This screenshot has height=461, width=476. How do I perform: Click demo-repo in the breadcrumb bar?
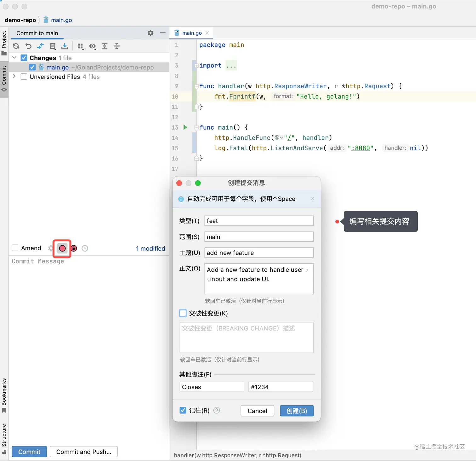point(20,20)
